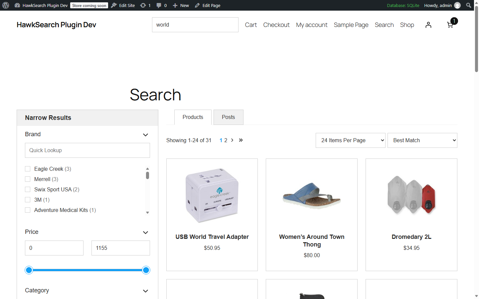This screenshot has width=479, height=299.
Task: Open Dromedary 2L title link
Action: [411, 237]
